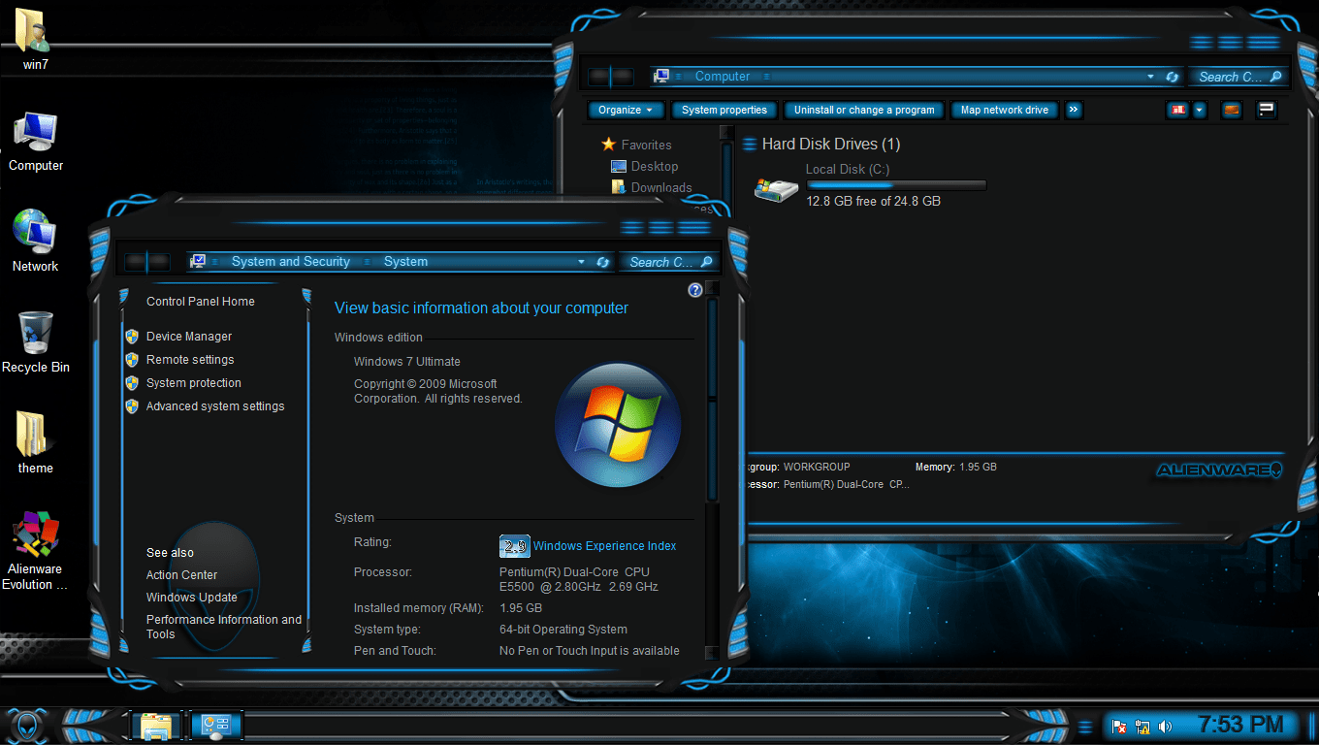The height and width of the screenshot is (745, 1319).
Task: Click the Local Disk (C:) usage bar
Action: [896, 185]
